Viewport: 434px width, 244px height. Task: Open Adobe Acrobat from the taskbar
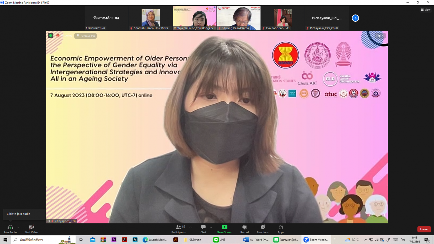pos(124,240)
